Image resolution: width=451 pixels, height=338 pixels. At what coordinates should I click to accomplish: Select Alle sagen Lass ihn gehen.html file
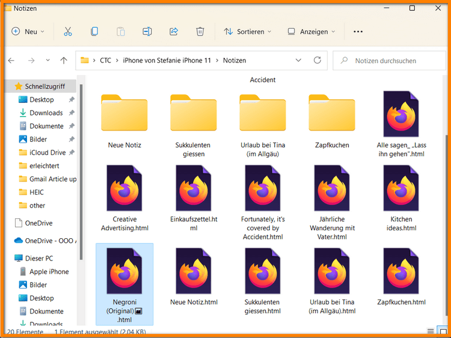(x=401, y=124)
